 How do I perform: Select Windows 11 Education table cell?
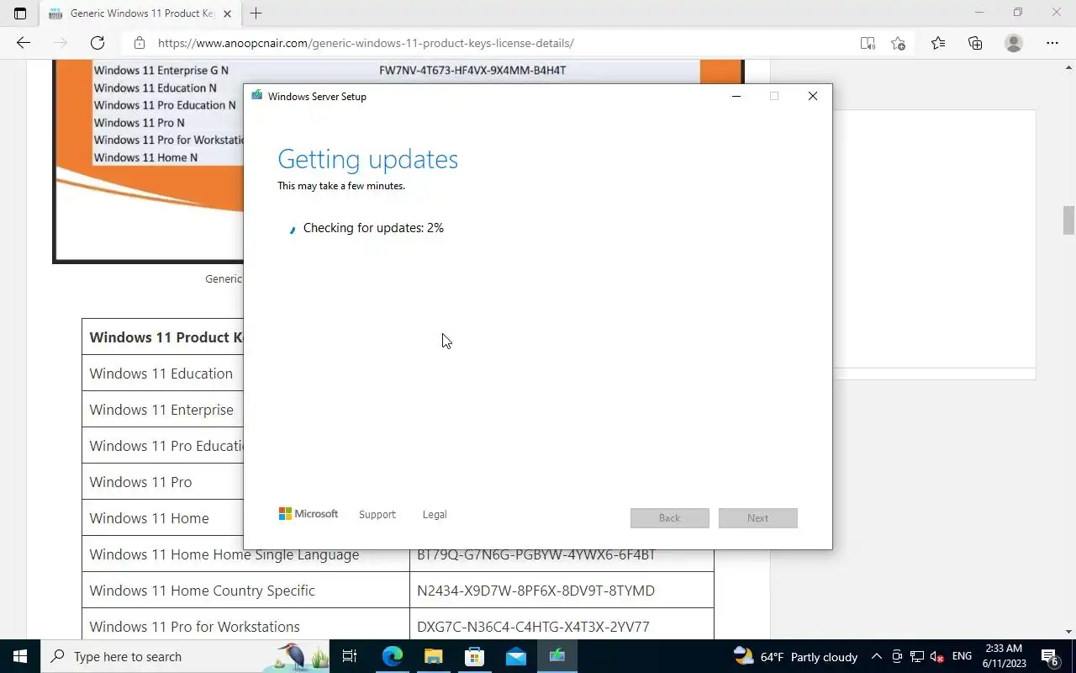click(x=161, y=374)
